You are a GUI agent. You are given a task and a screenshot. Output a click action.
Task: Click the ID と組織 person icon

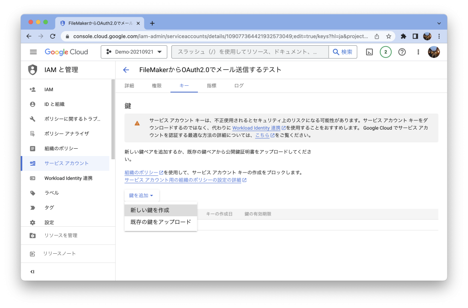coord(32,104)
